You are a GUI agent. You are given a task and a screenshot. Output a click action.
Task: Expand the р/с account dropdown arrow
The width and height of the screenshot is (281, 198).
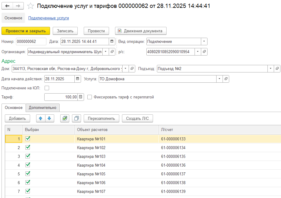tap(198, 52)
